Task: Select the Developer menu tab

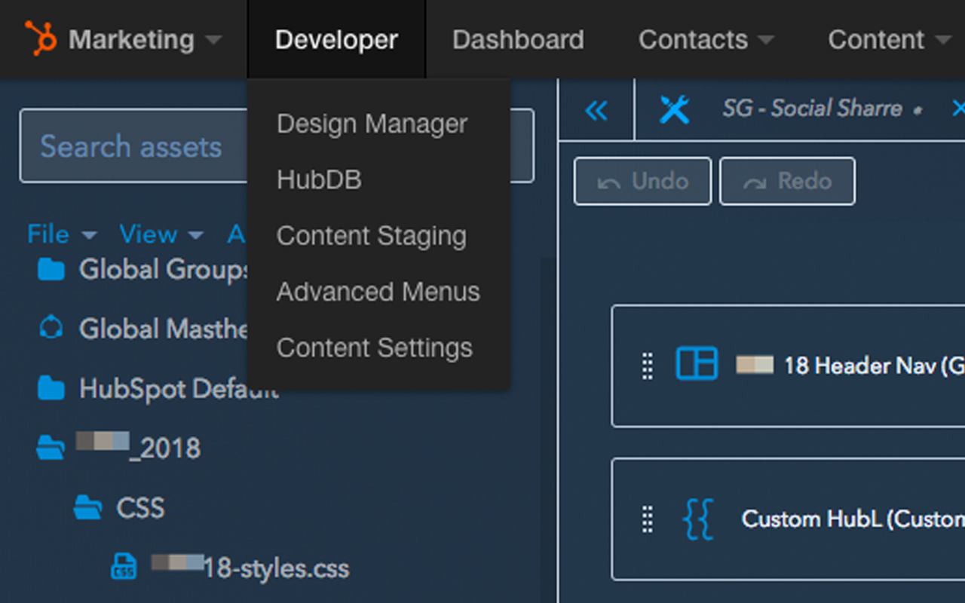Action: point(336,39)
